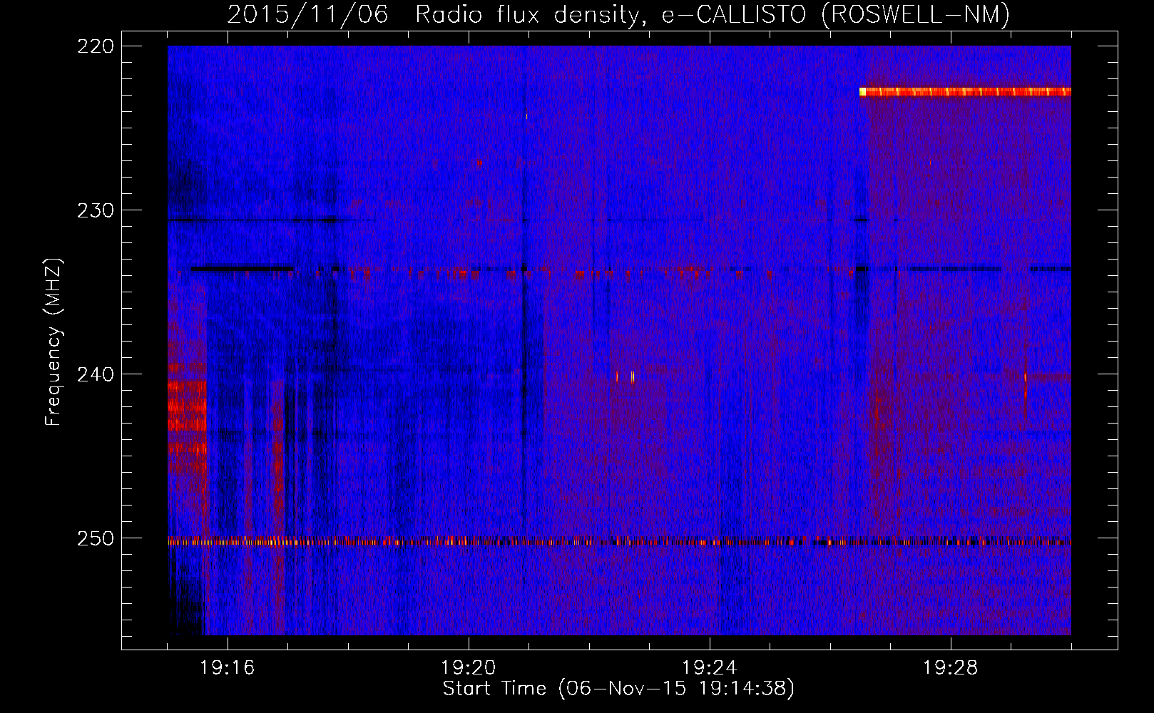Click the 'Frequency (MHZ)' axis label
The width and height of the screenshot is (1154, 713).
click(x=53, y=342)
